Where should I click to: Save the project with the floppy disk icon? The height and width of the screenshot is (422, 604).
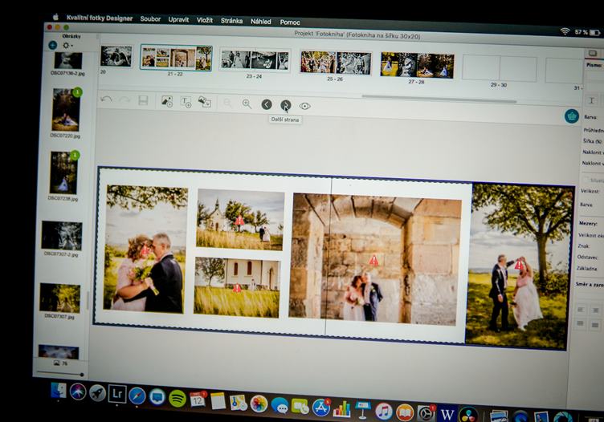point(143,100)
